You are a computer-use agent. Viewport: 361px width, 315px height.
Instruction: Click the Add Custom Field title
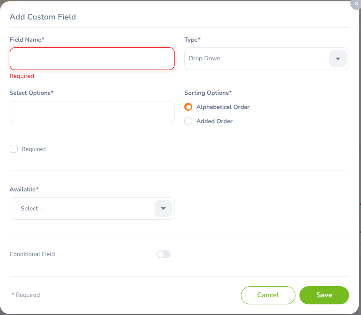coord(43,17)
